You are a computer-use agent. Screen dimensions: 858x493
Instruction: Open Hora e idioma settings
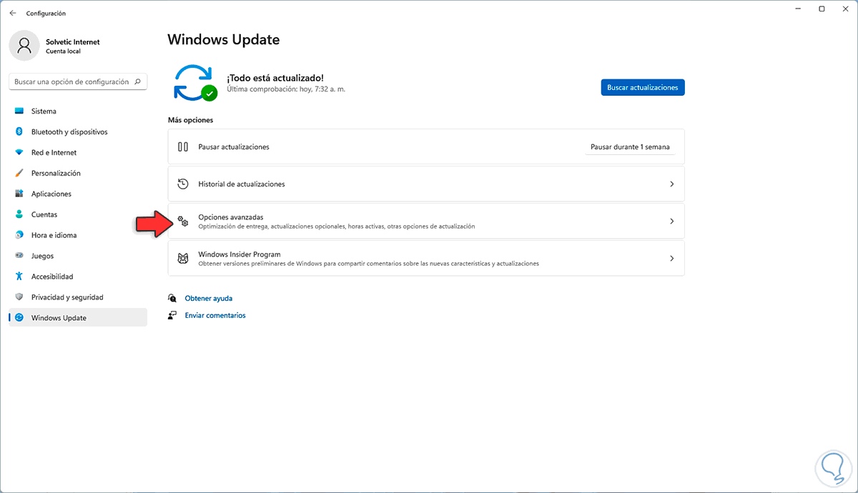click(x=78, y=236)
